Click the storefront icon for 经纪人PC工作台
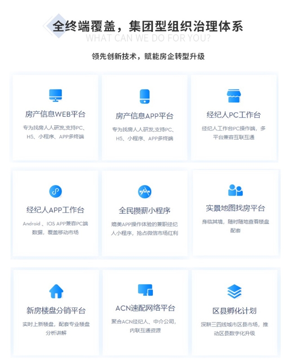 (x=234, y=95)
